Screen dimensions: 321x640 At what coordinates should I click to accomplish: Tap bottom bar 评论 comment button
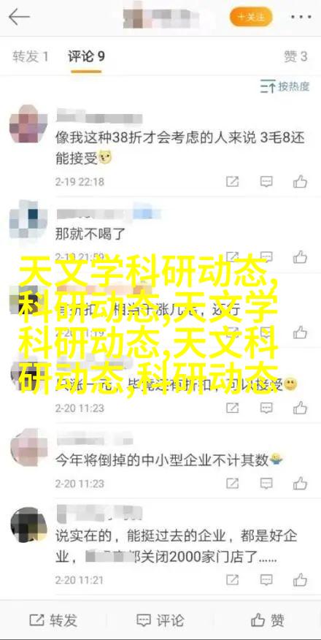click(x=160, y=620)
